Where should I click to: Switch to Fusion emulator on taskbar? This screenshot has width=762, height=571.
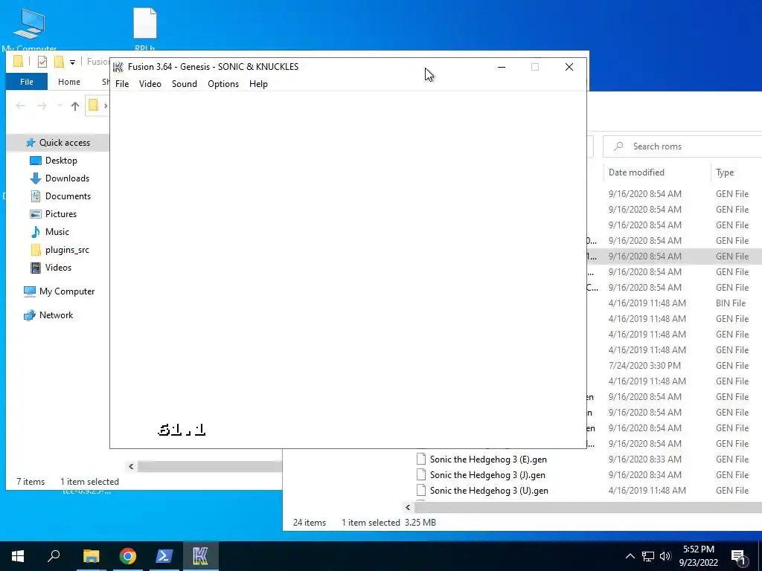[200, 556]
